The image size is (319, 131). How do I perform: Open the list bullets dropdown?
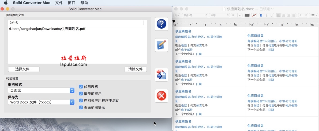pos(313,16)
